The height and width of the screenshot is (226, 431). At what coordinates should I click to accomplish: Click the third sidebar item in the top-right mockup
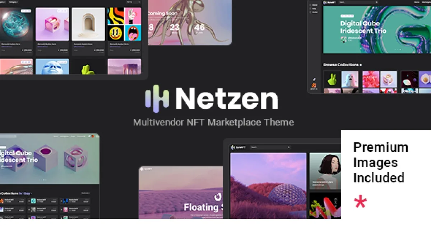pyautogui.click(x=314, y=12)
